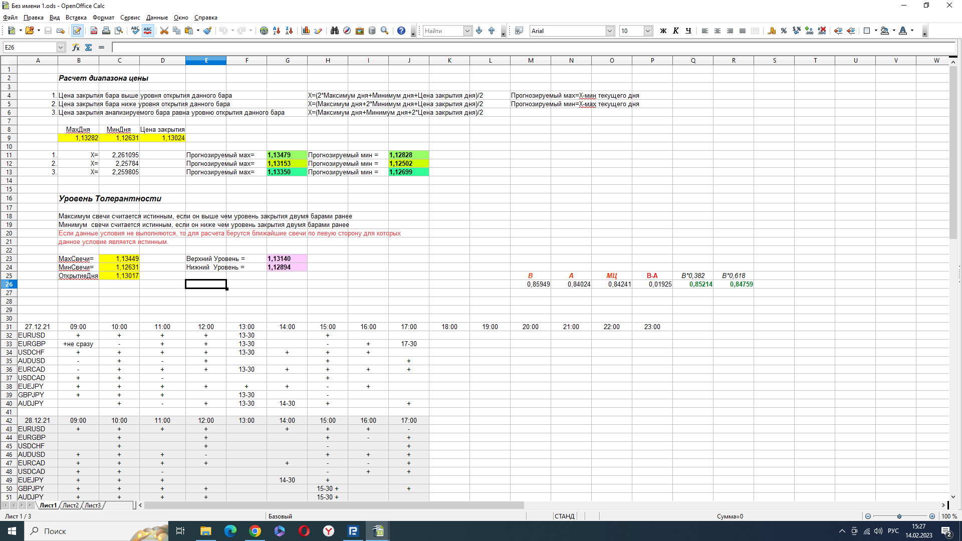Click the formula input line
The image size is (962, 541).
pos(534,48)
